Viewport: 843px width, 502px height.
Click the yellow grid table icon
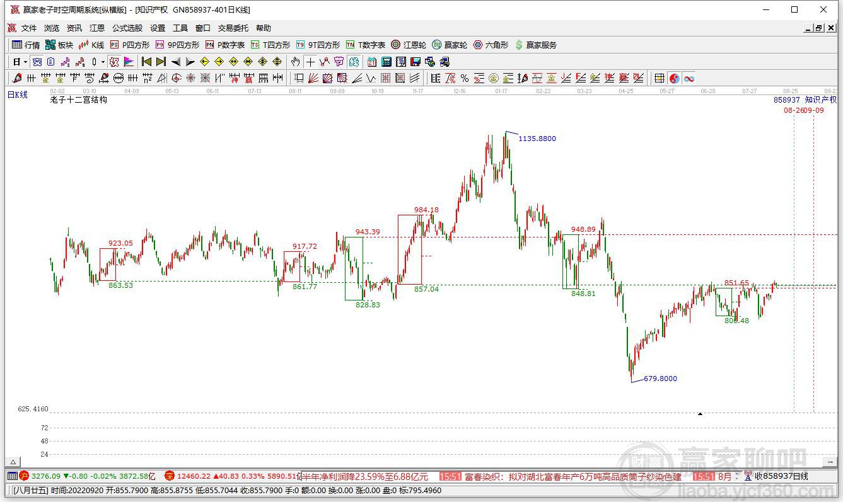[x=660, y=78]
